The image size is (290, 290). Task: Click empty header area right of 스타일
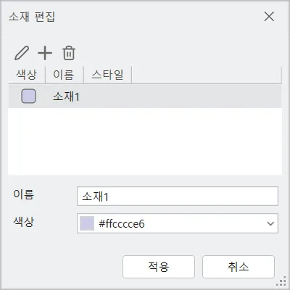coord(207,75)
